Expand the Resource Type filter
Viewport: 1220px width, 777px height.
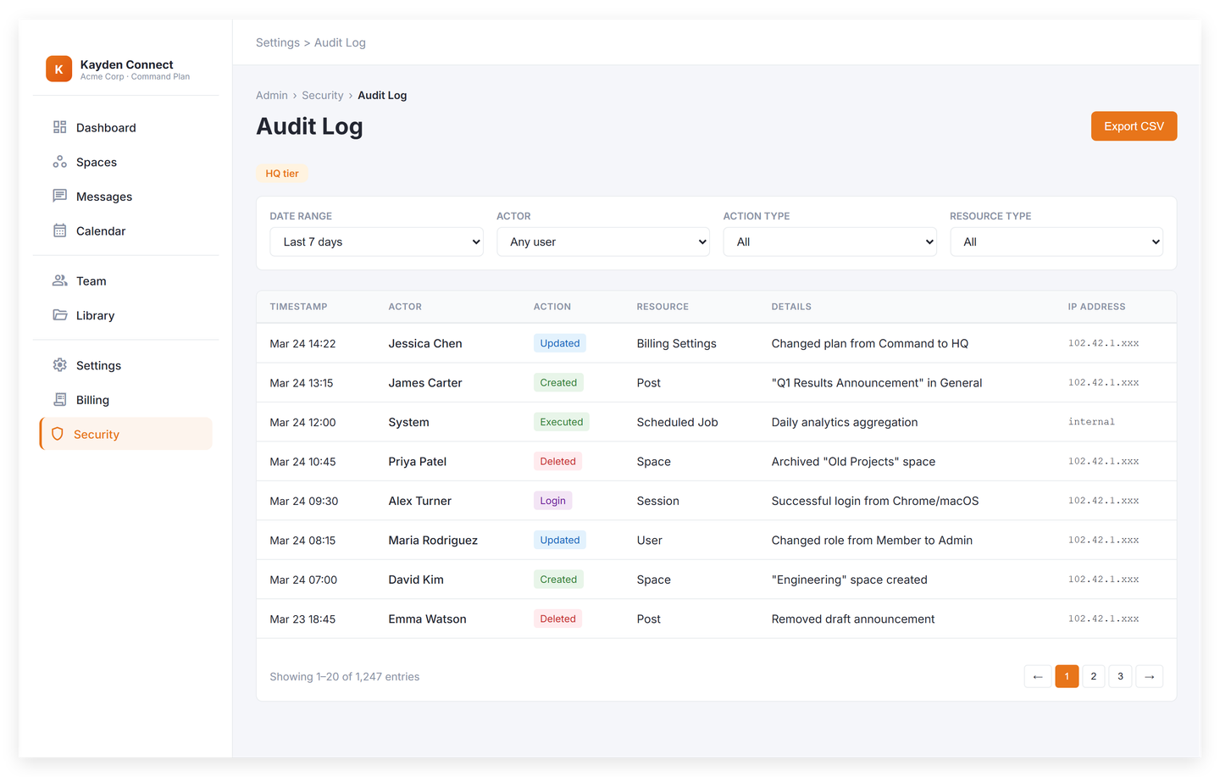click(x=1056, y=241)
